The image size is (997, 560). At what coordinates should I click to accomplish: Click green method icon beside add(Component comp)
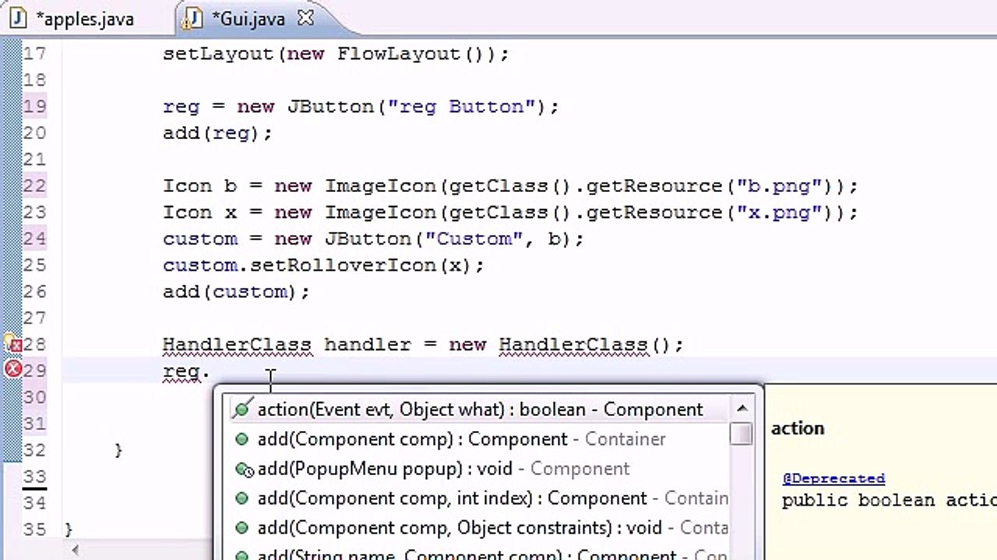tap(241, 439)
